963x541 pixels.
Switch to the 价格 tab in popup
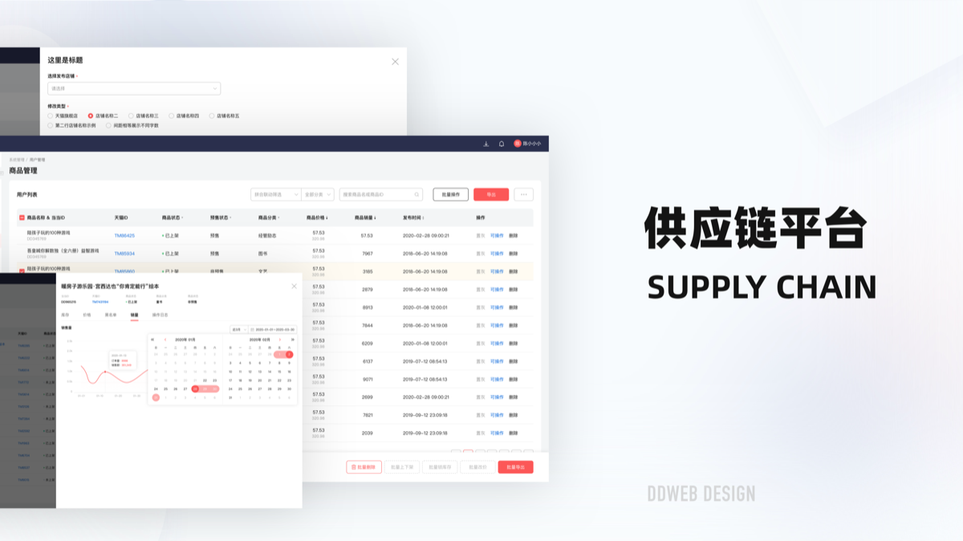coord(87,315)
